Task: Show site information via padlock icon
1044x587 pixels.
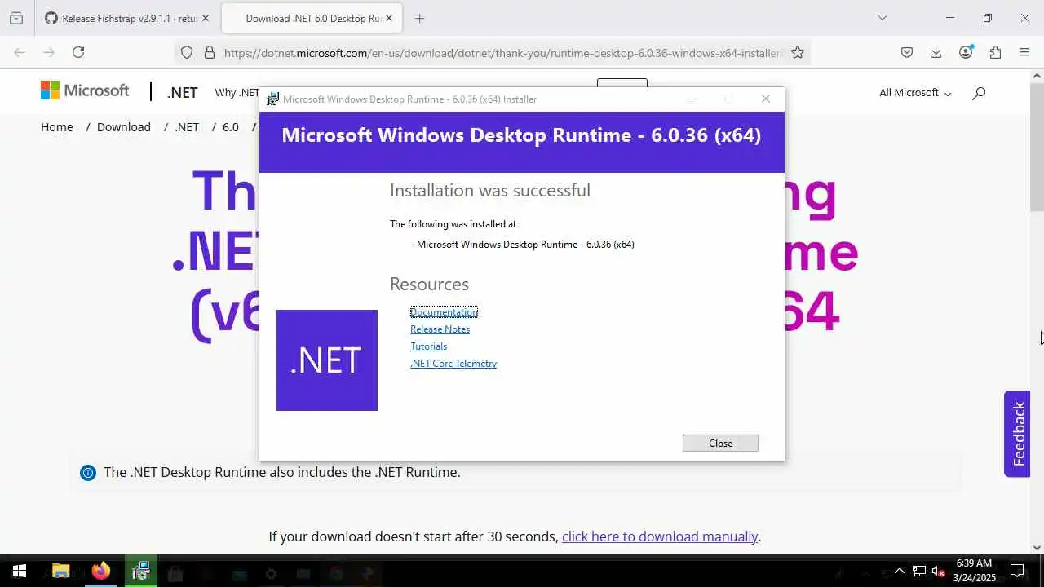Action: (210, 52)
